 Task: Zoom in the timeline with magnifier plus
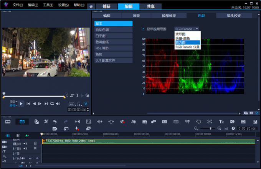[220, 128]
